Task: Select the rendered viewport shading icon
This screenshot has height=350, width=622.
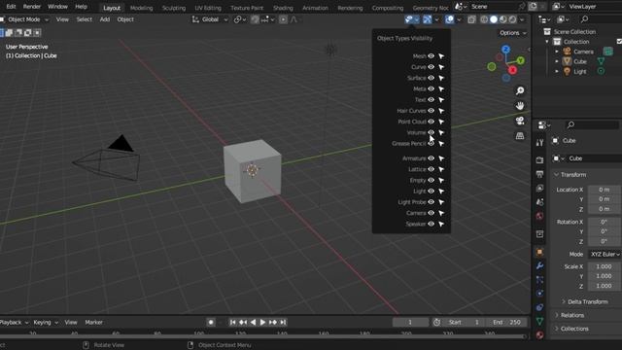Action: click(x=512, y=19)
